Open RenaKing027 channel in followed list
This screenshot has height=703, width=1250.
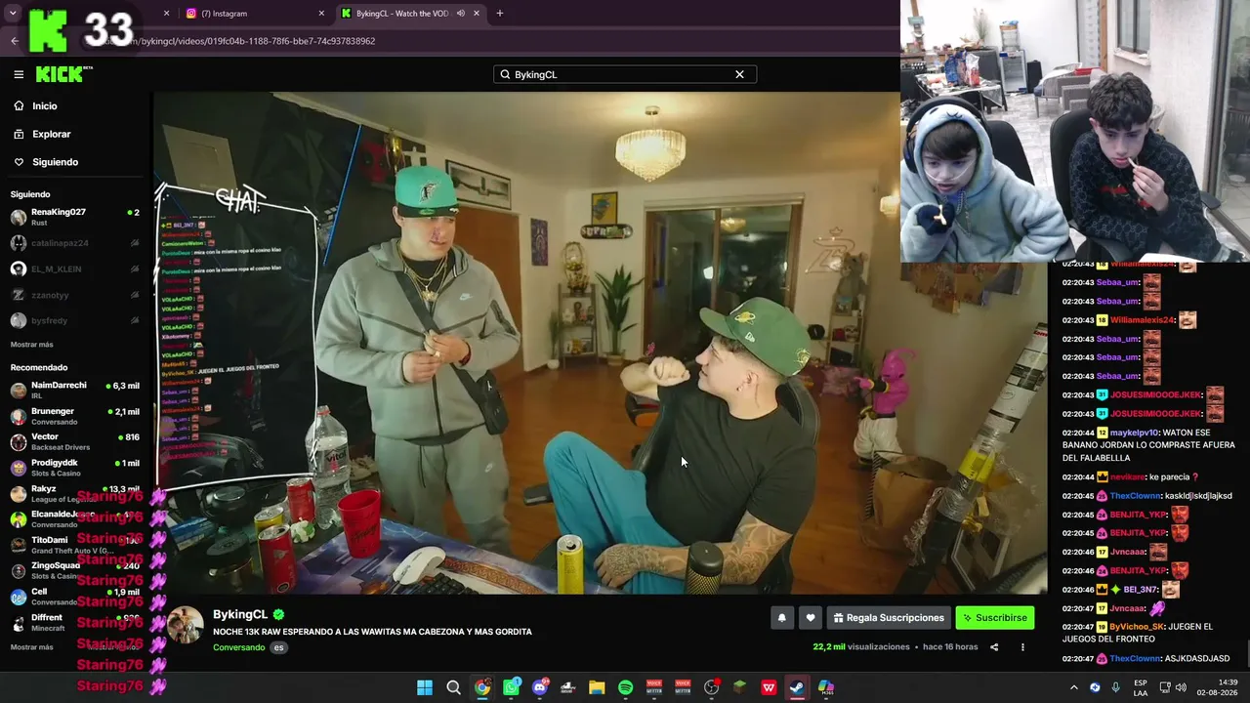pos(74,217)
